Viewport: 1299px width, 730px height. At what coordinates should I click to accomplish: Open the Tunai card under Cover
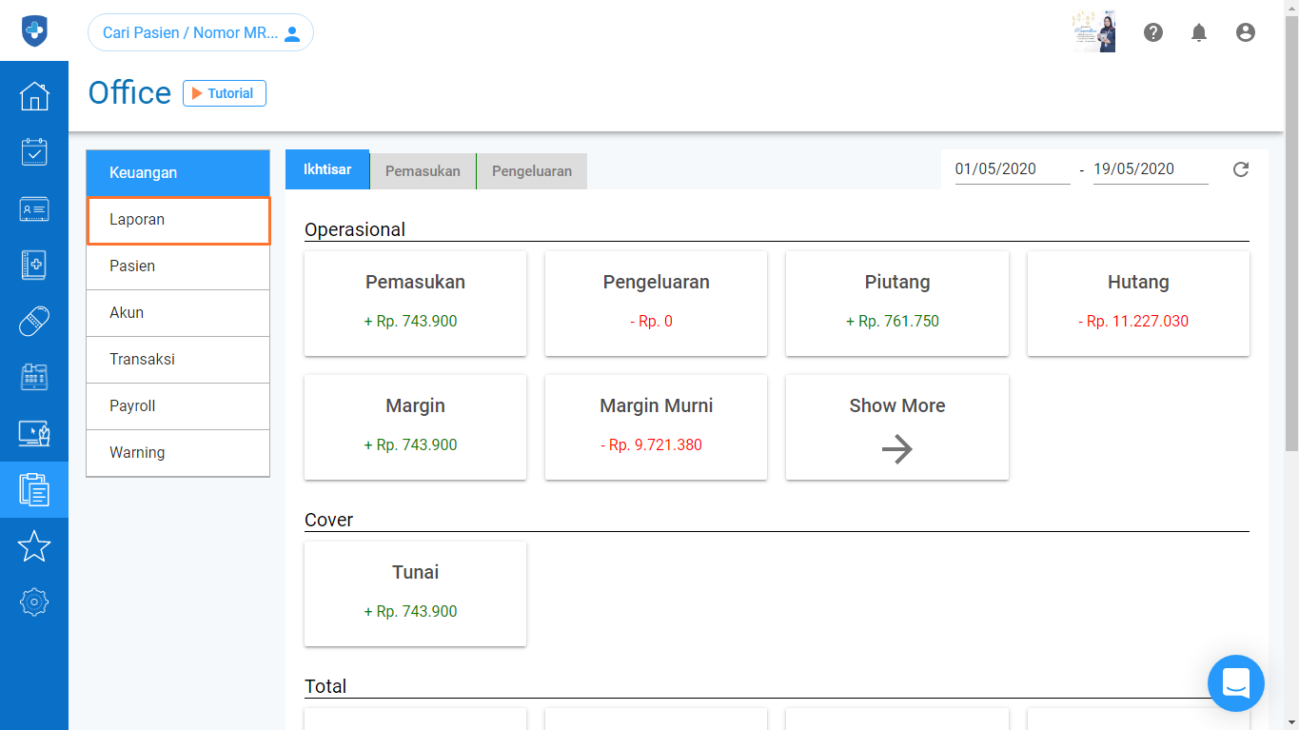(415, 594)
